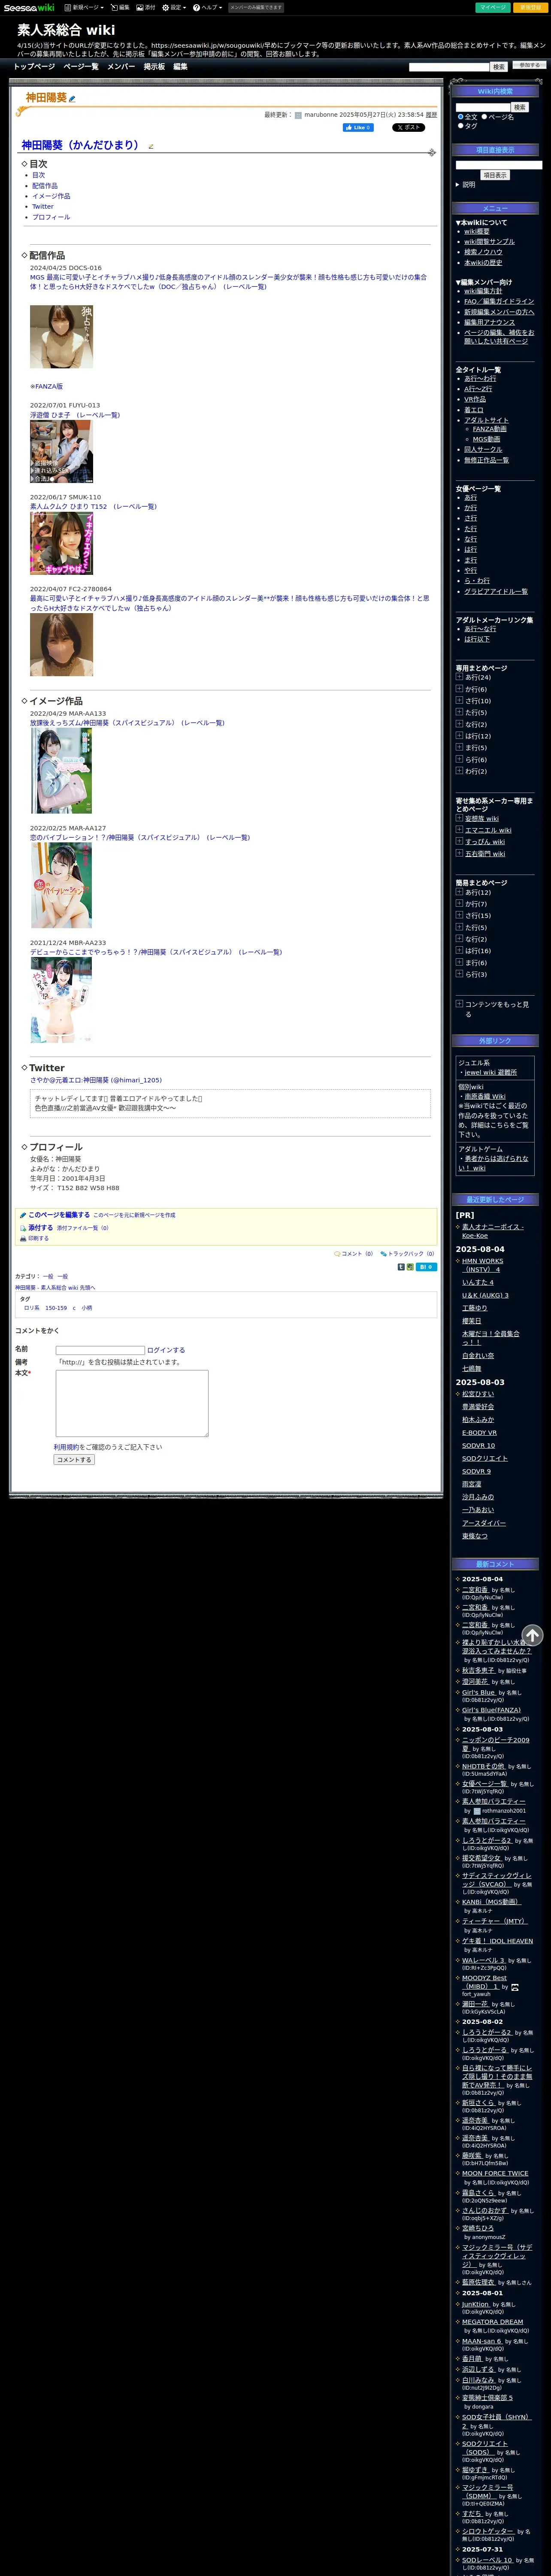
Task: Click the コメントする submit button
Action: point(74,1460)
